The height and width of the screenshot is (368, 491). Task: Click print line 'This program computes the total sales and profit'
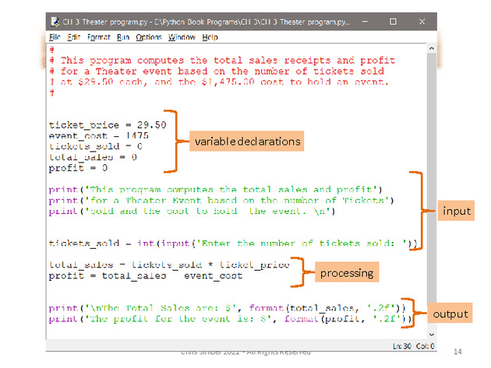pyautogui.click(x=215, y=190)
